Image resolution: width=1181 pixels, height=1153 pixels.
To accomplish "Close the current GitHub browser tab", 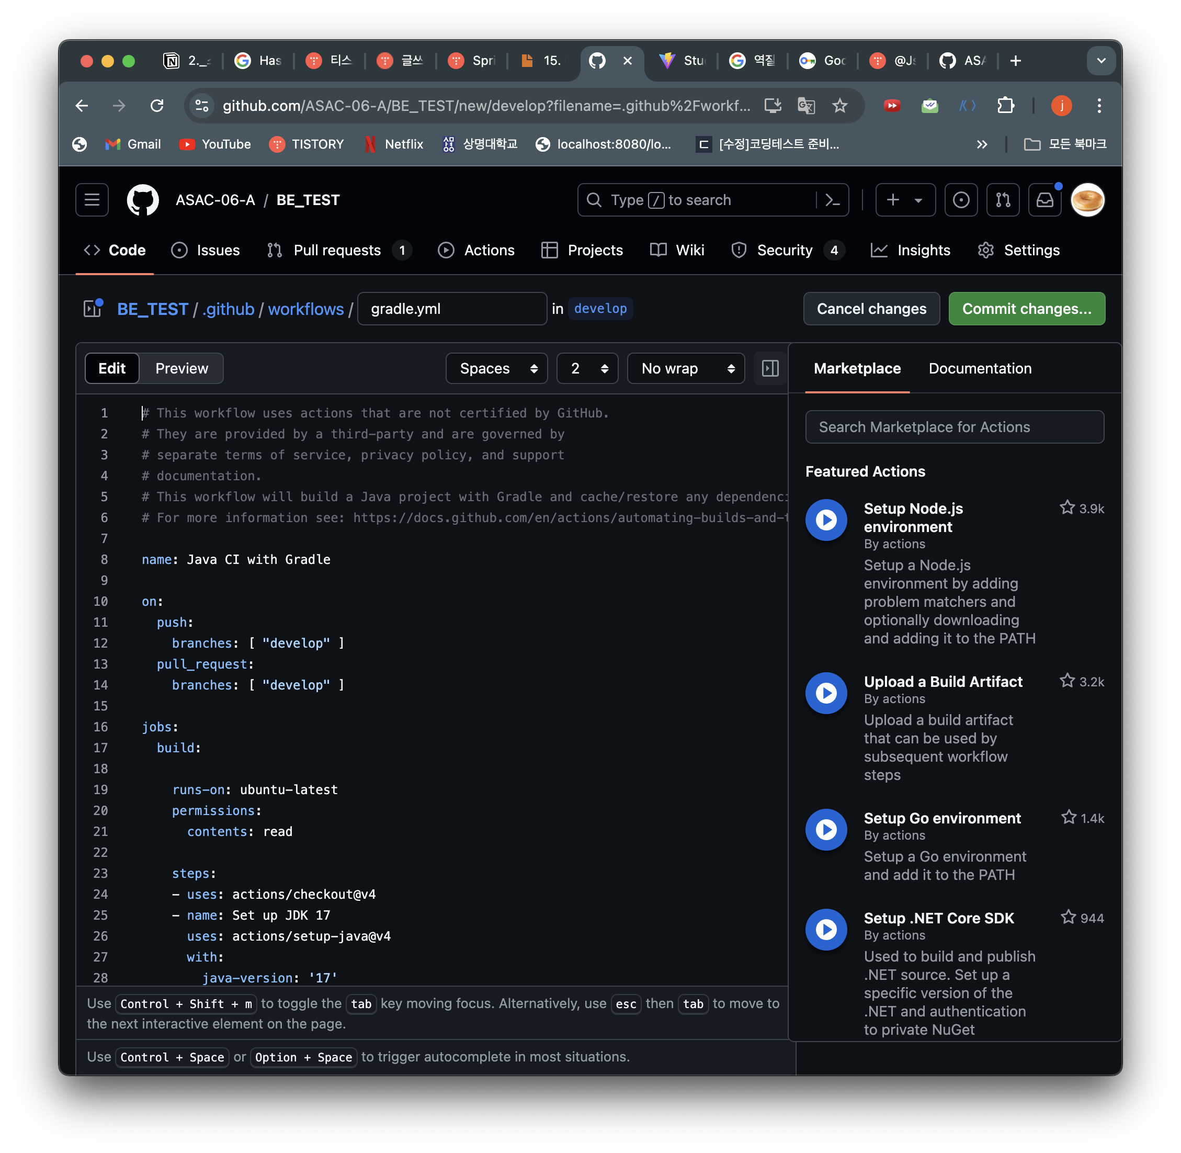I will tap(628, 61).
